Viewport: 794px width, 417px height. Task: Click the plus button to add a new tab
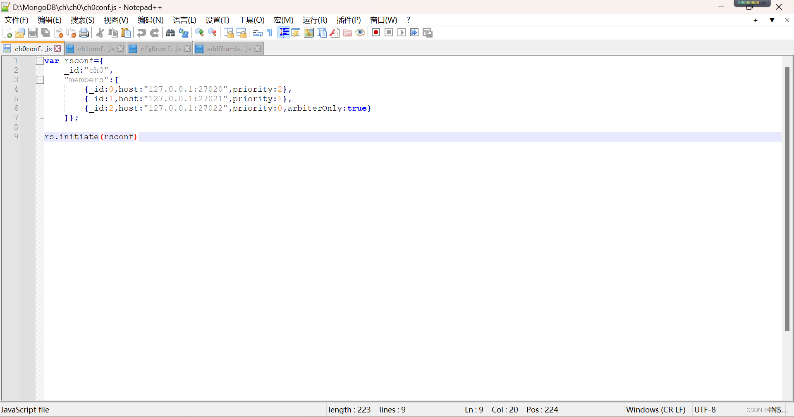click(x=756, y=20)
